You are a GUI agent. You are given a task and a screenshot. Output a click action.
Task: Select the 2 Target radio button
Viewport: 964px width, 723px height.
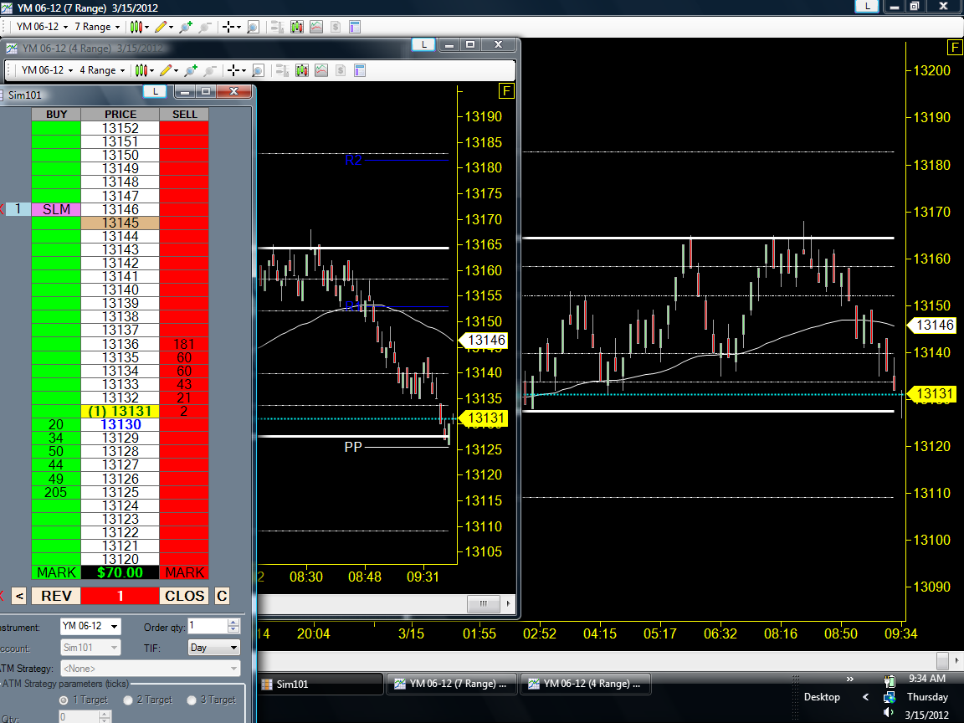click(128, 700)
